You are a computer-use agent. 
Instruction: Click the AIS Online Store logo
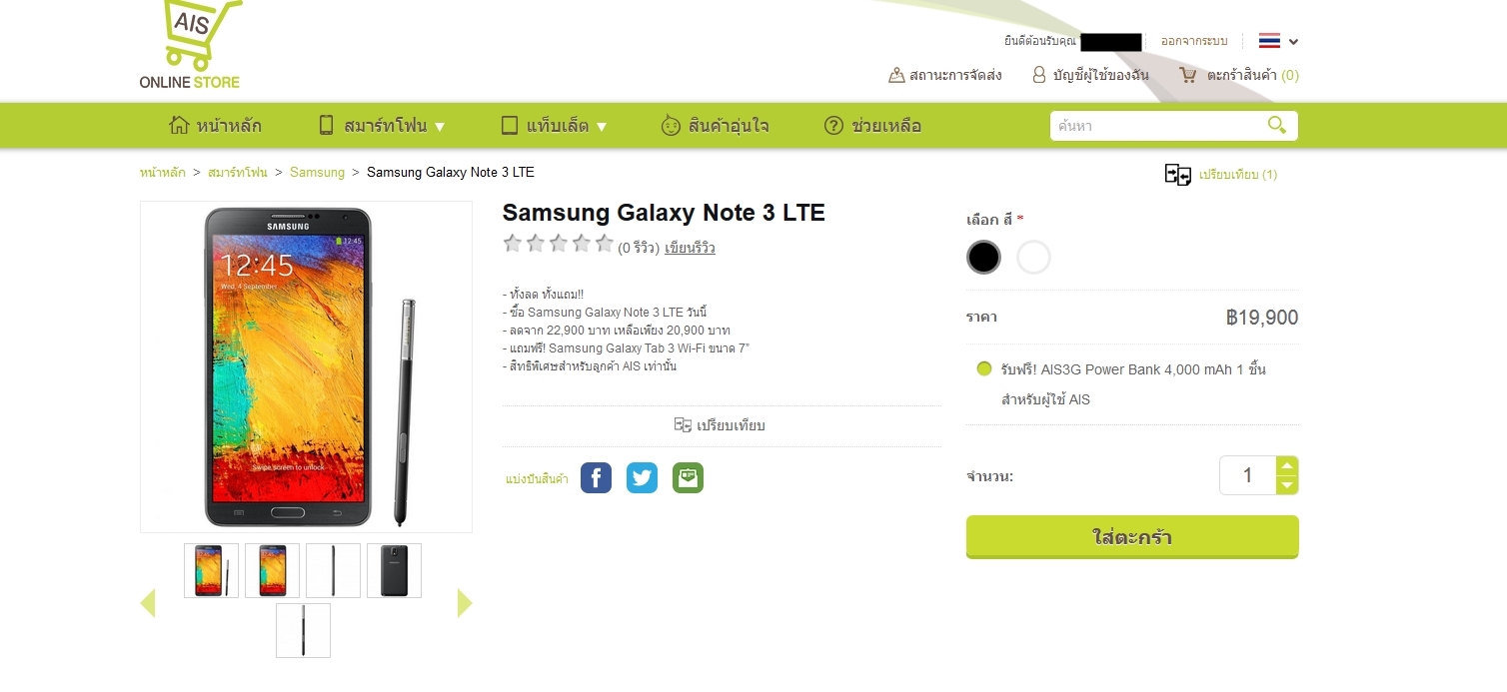click(191, 45)
